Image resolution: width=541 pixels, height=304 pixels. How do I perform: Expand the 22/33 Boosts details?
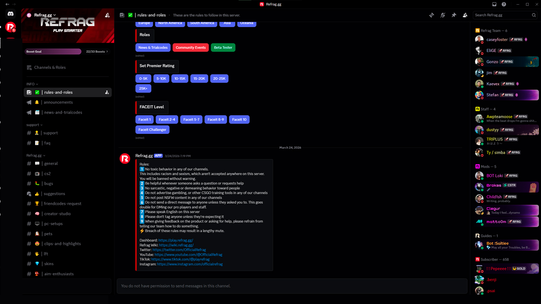coord(97,52)
